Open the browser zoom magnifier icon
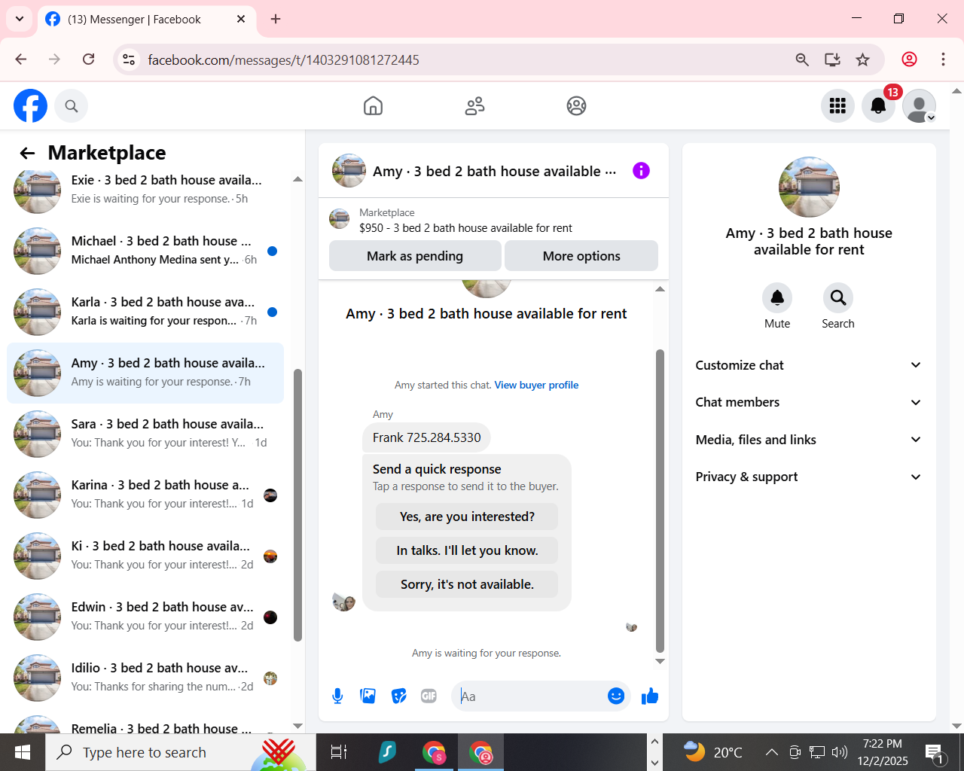This screenshot has height=771, width=964. [802, 59]
